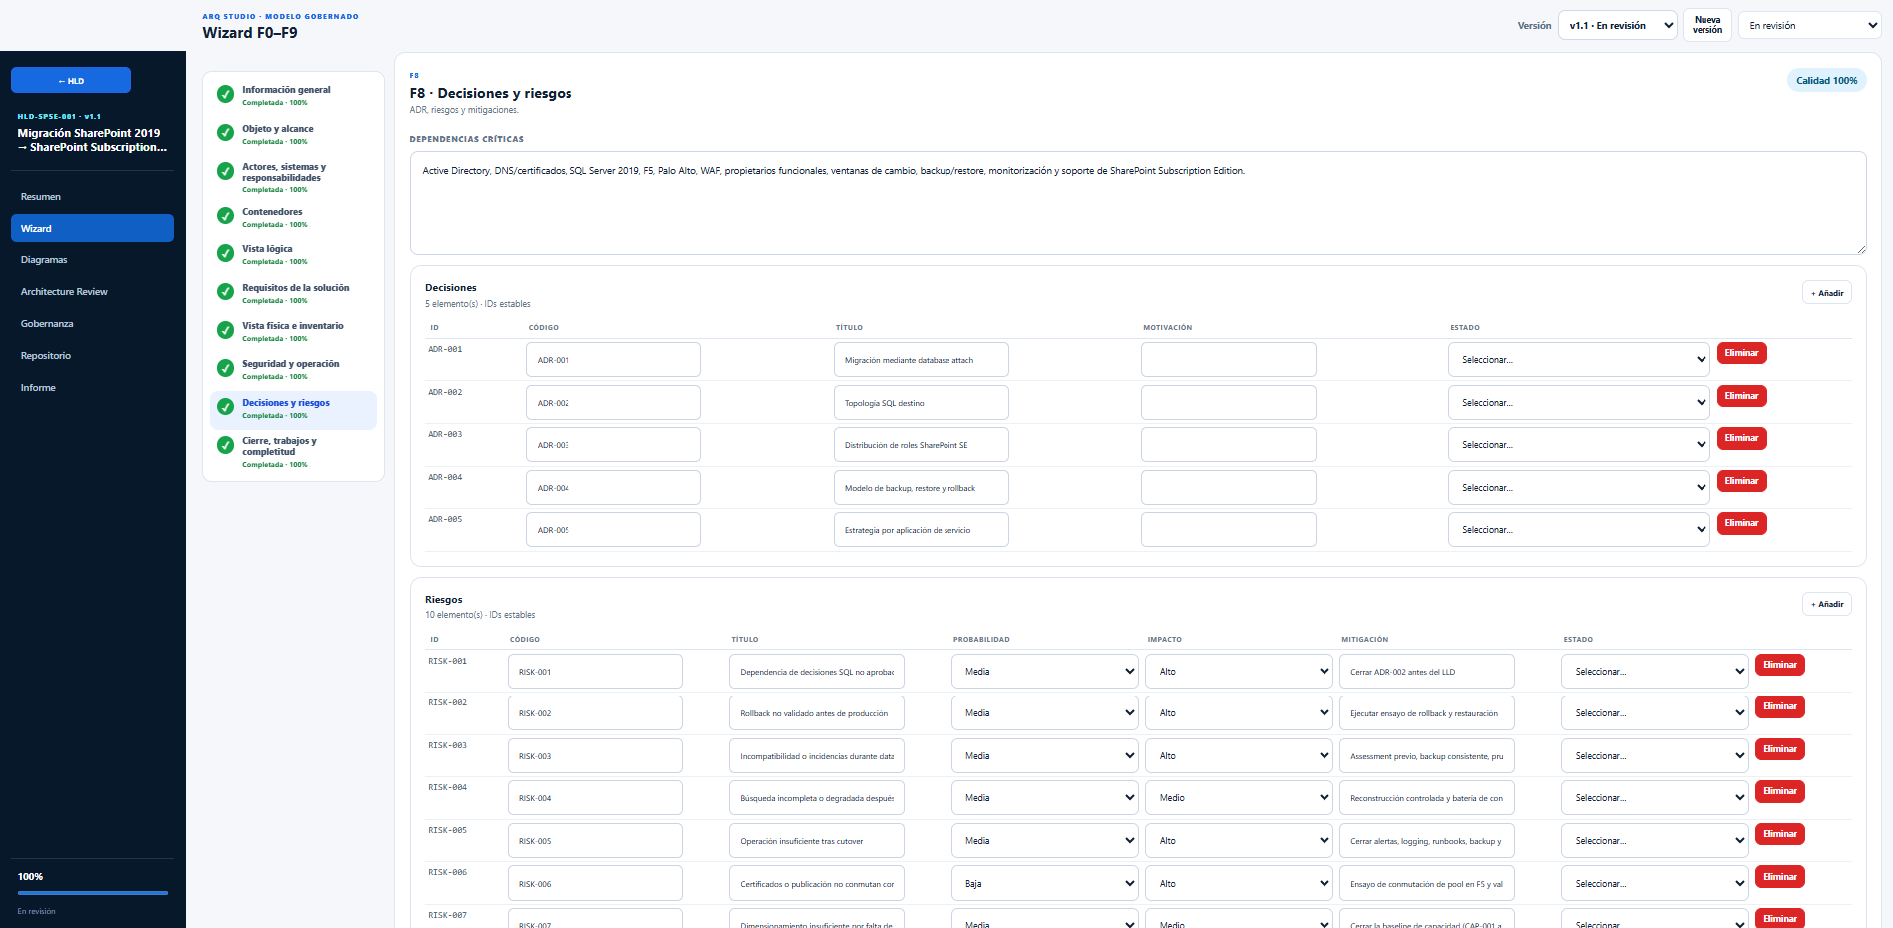Open Impacto dropdown for RISK-004
1893x928 pixels.
(1239, 798)
